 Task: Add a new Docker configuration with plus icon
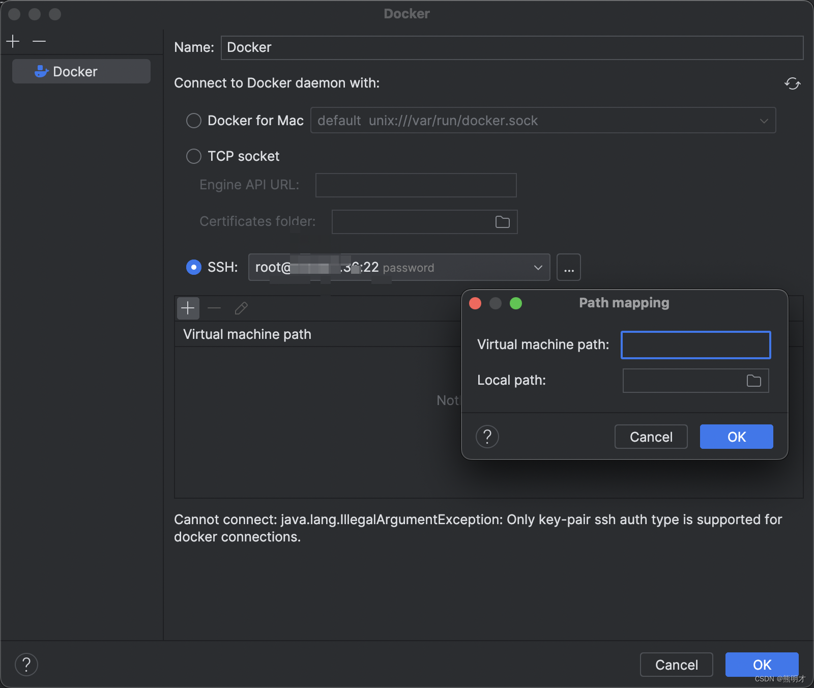(13, 41)
